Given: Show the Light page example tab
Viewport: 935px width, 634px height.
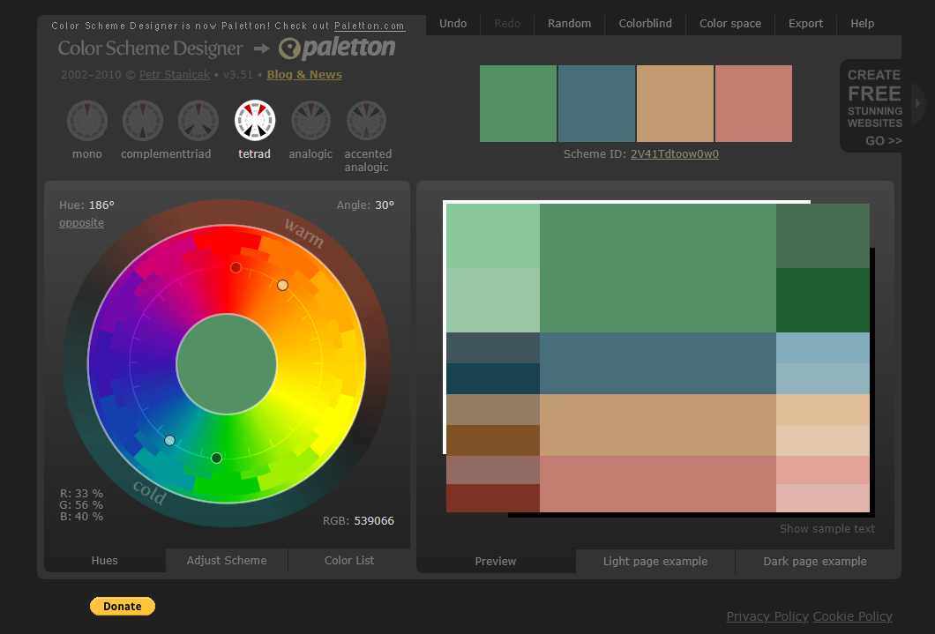Looking at the screenshot, I should 654,562.
